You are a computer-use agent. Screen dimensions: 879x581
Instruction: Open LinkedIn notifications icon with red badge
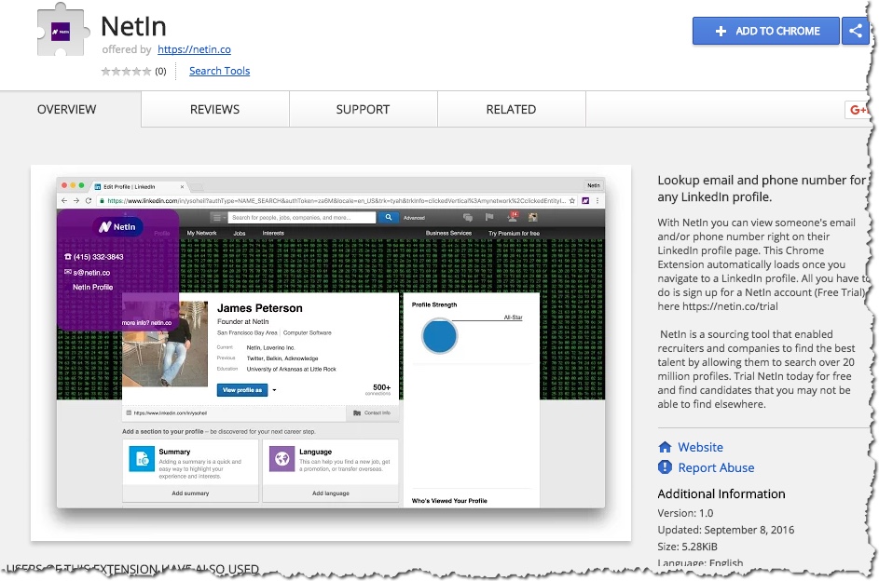click(512, 217)
